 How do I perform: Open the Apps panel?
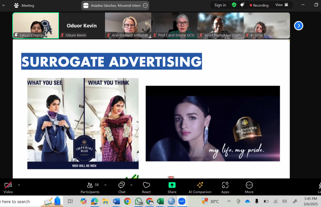coord(225,188)
